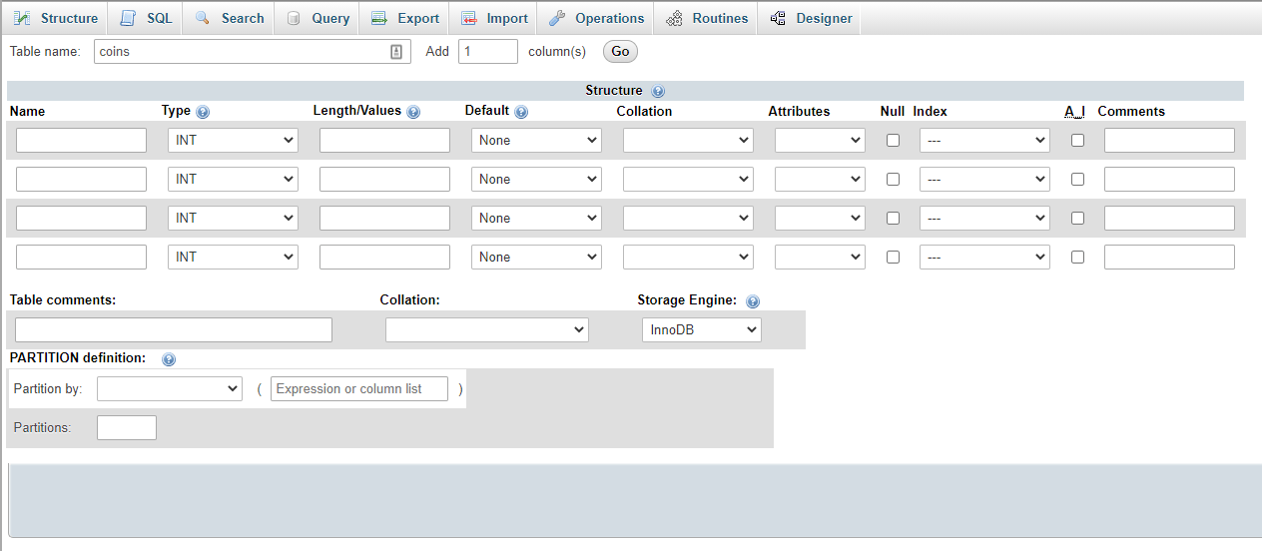Open the first row Attributes dropdown

tap(820, 141)
